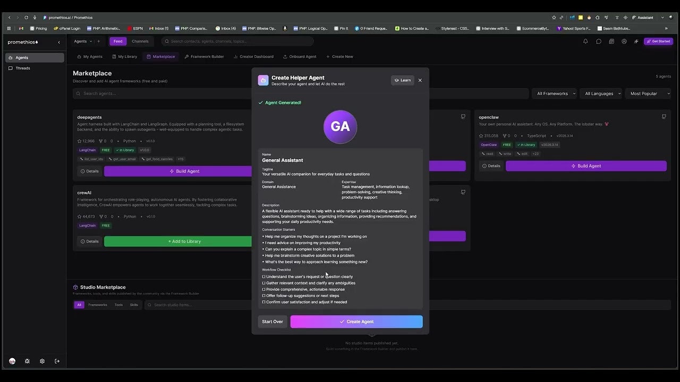Select the Marketplace tab
The image size is (680, 382).
click(x=161, y=56)
